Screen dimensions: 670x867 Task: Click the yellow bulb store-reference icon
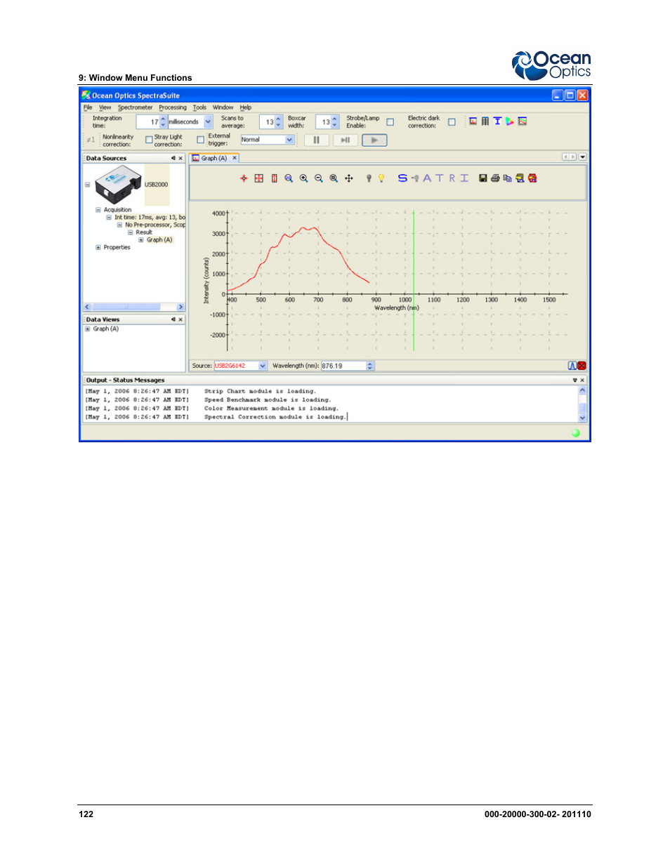(x=381, y=178)
